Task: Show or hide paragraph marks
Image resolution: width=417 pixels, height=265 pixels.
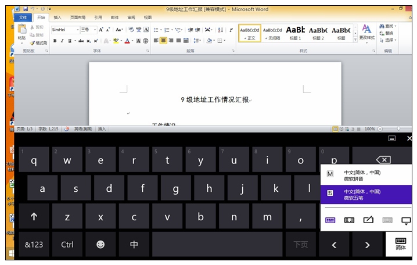Action: pos(231,30)
